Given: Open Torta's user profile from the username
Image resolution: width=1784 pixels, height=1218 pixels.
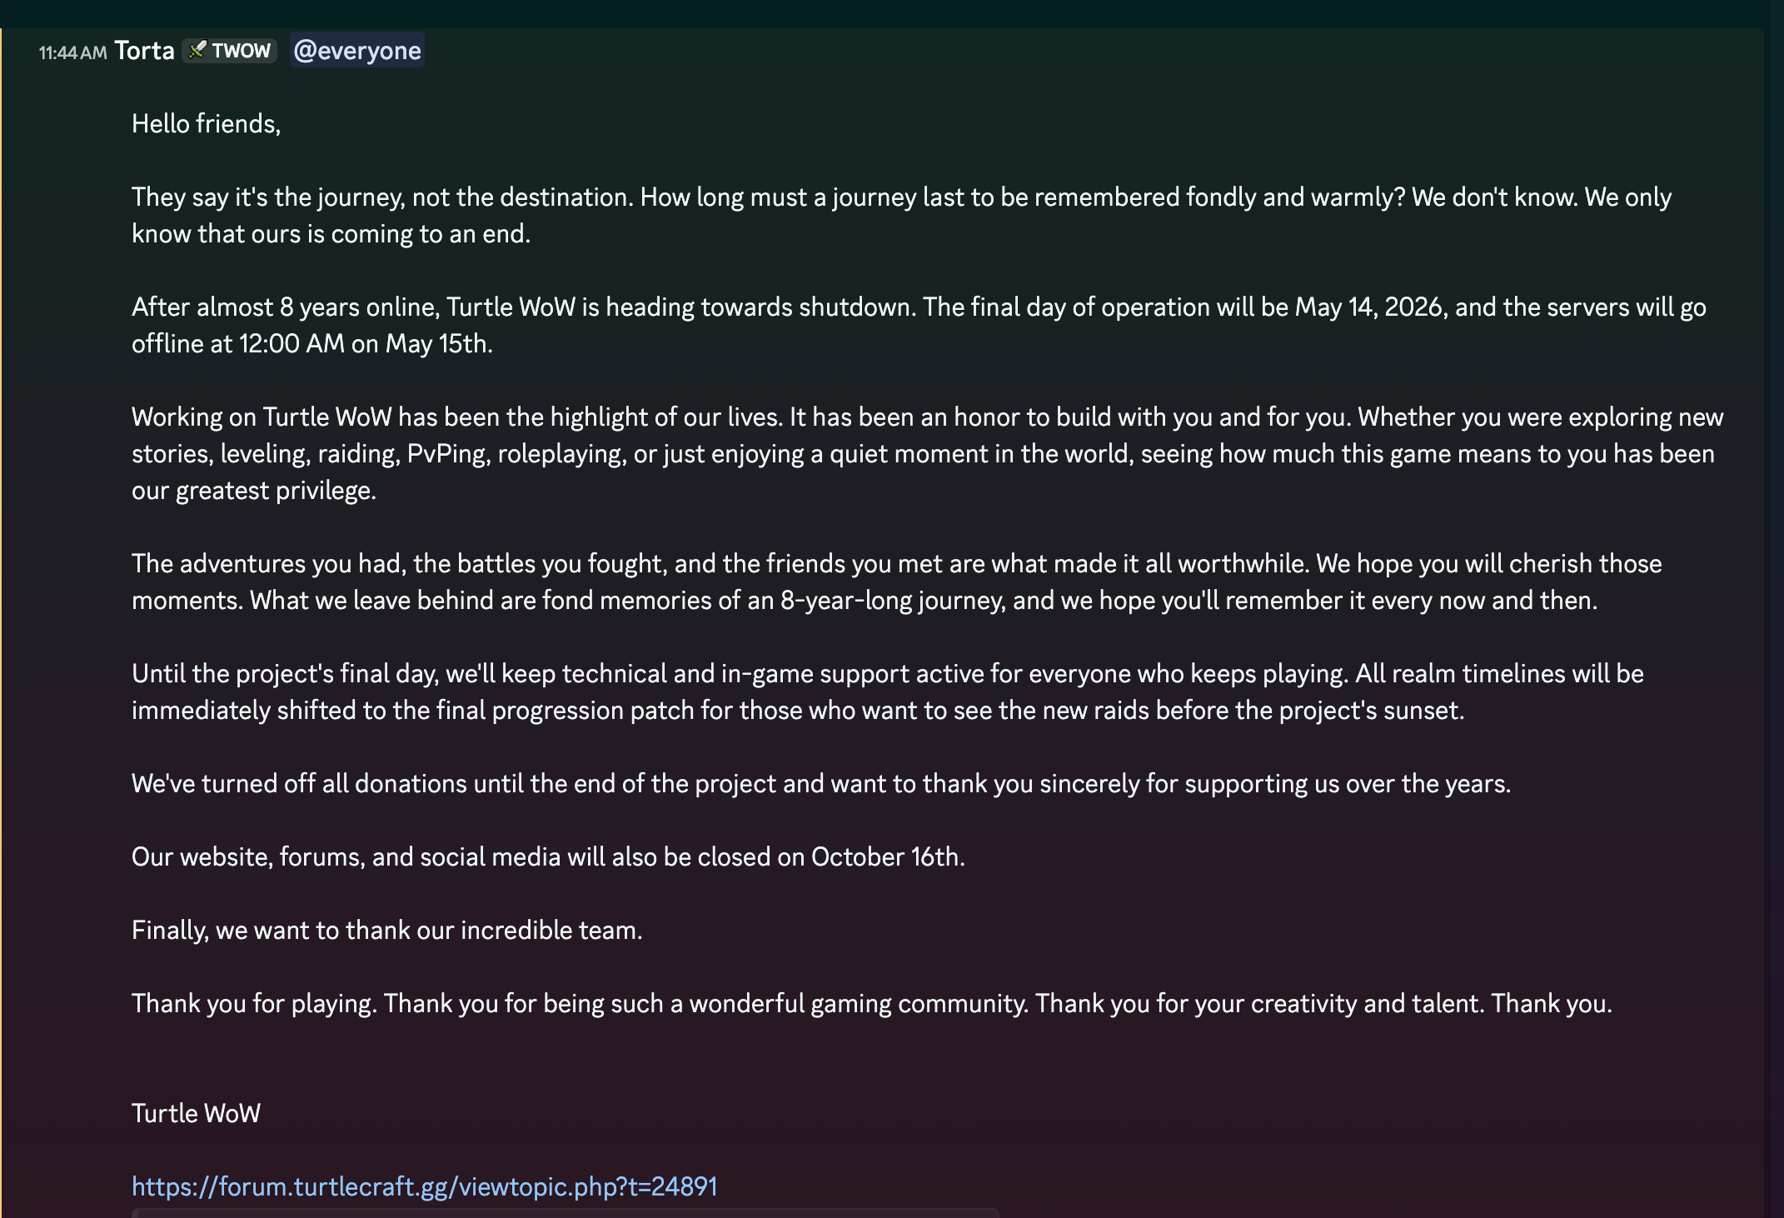Looking at the screenshot, I should point(144,51).
